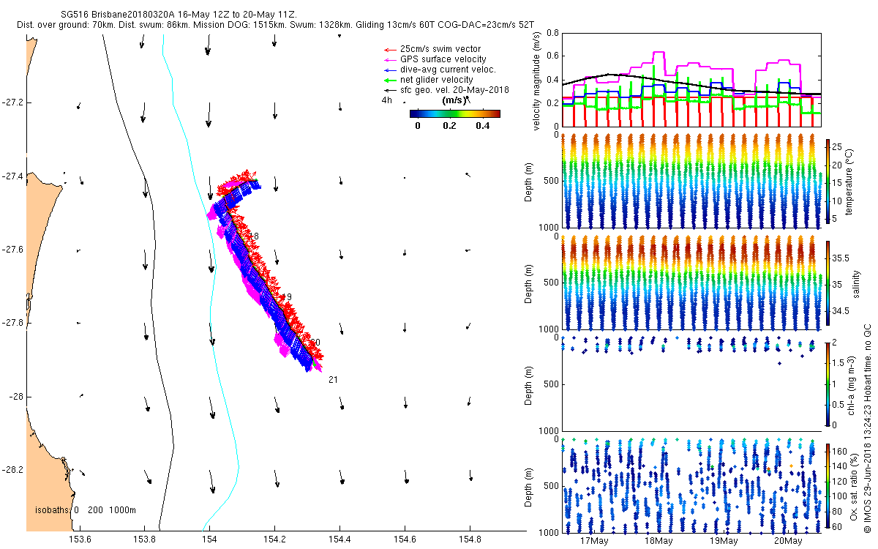Select the "dive-avg current veloc." legend entry
This screenshot has height=549, width=878.
(x=448, y=70)
